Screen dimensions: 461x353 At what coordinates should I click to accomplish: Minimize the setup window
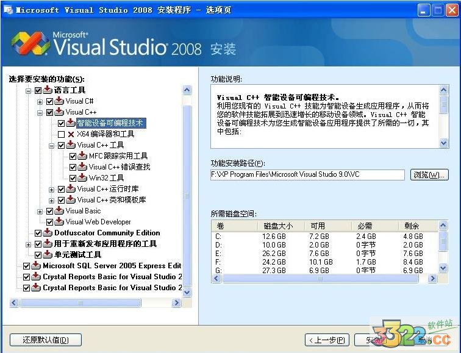coord(423,10)
